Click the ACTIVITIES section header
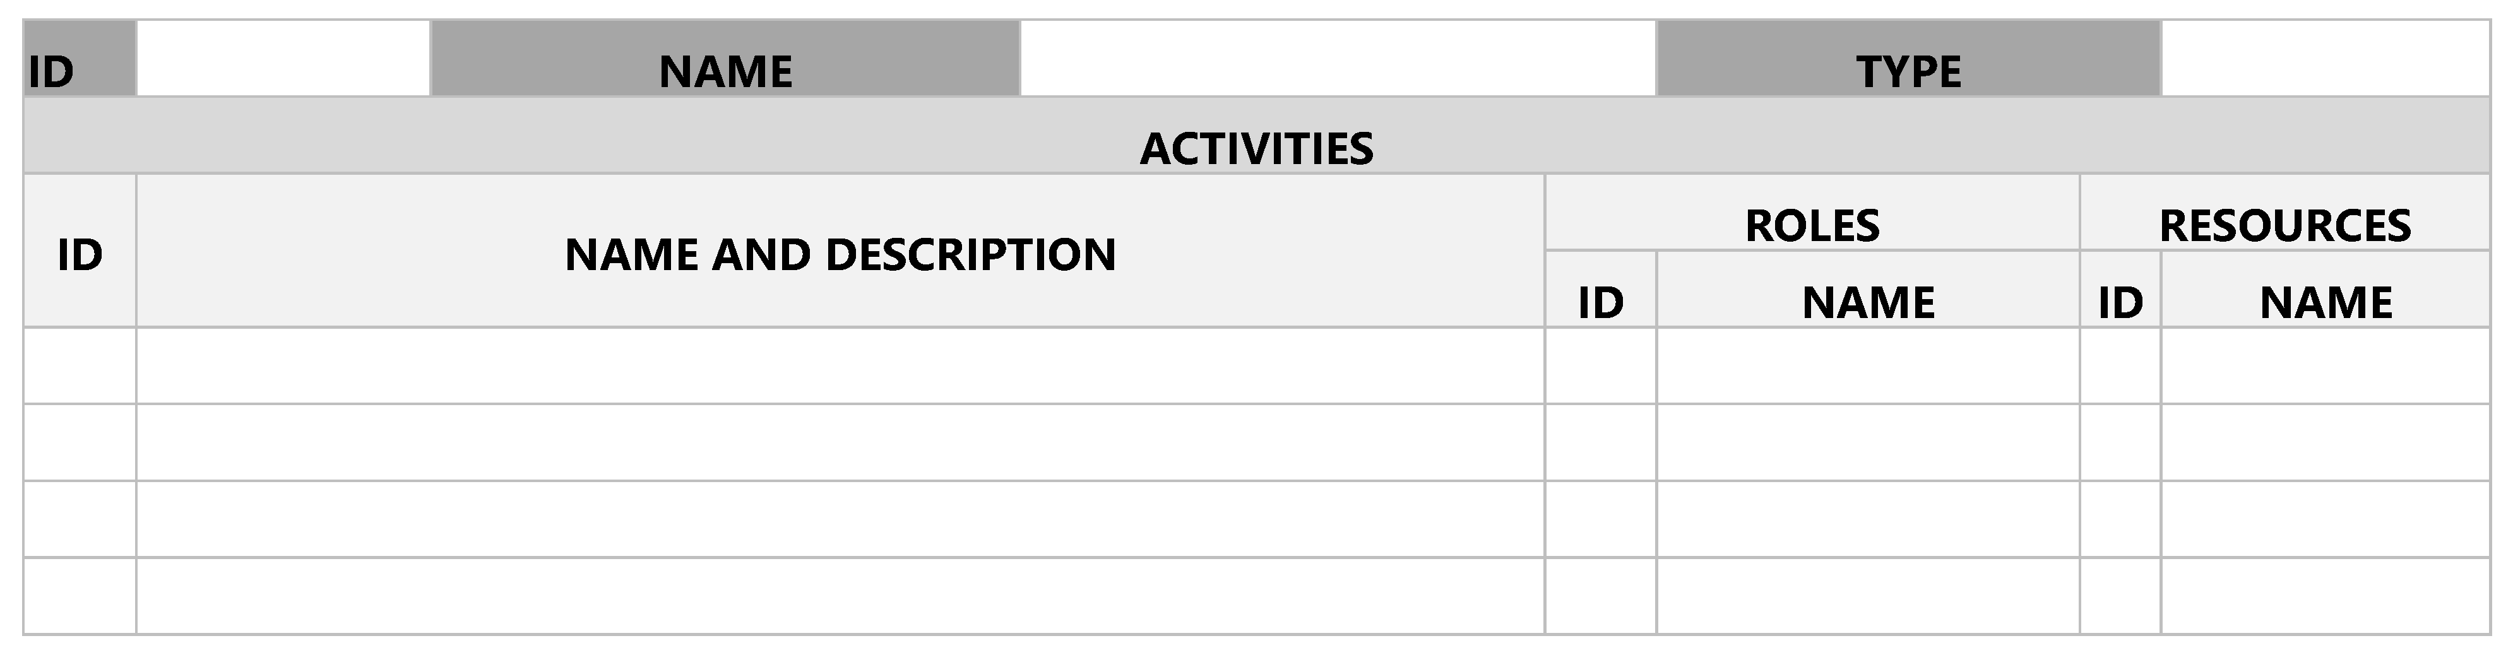The image size is (2513, 655). coord(1256,136)
